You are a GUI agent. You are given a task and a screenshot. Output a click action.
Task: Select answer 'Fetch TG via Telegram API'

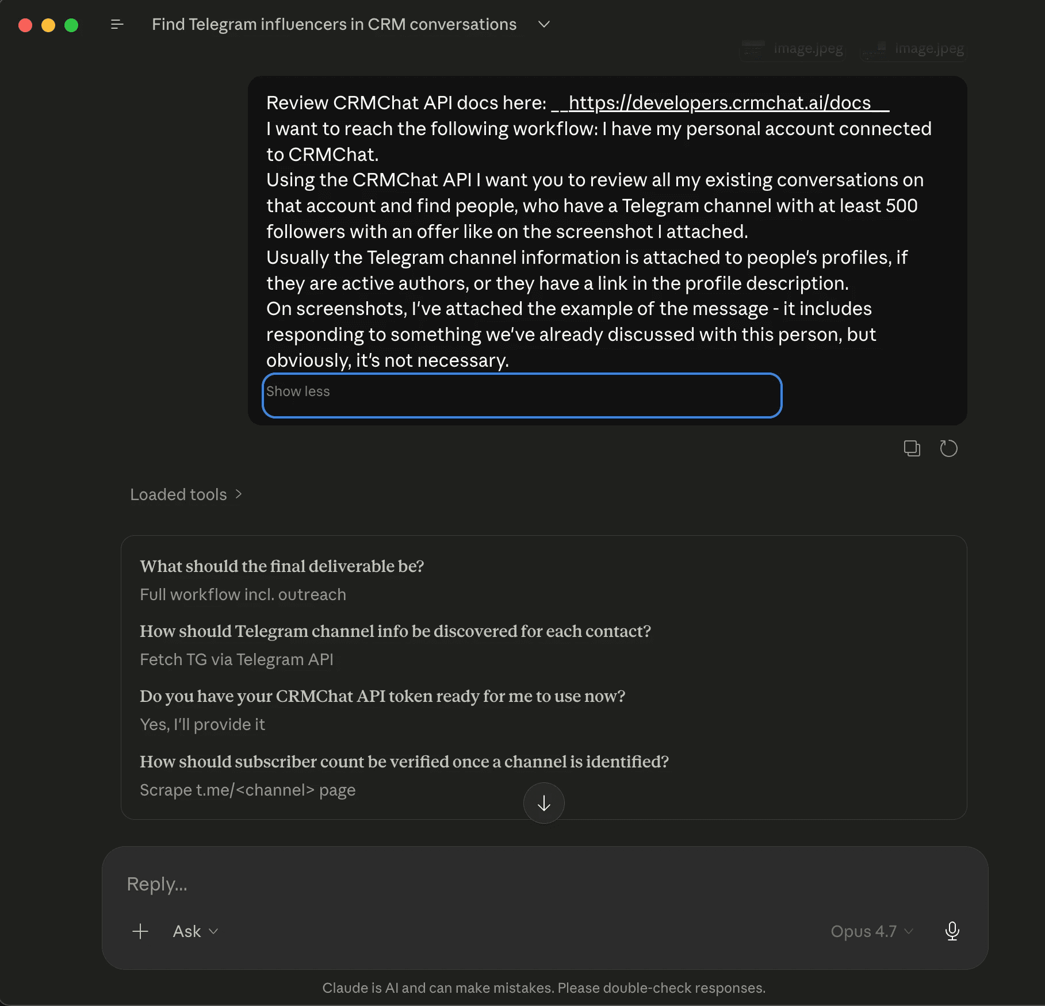coord(236,659)
